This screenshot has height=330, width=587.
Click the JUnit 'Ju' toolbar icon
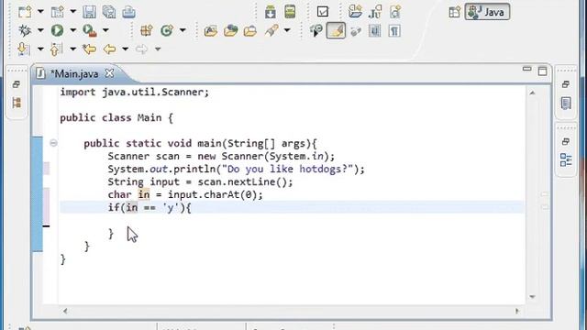pyautogui.click(x=375, y=12)
